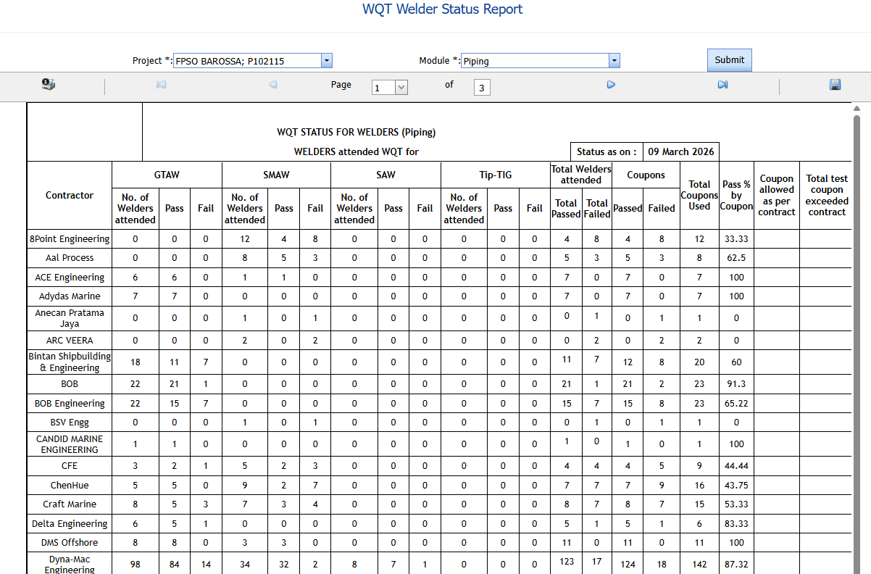871x574 pixels.
Task: Click the print report icon
Action: [49, 85]
